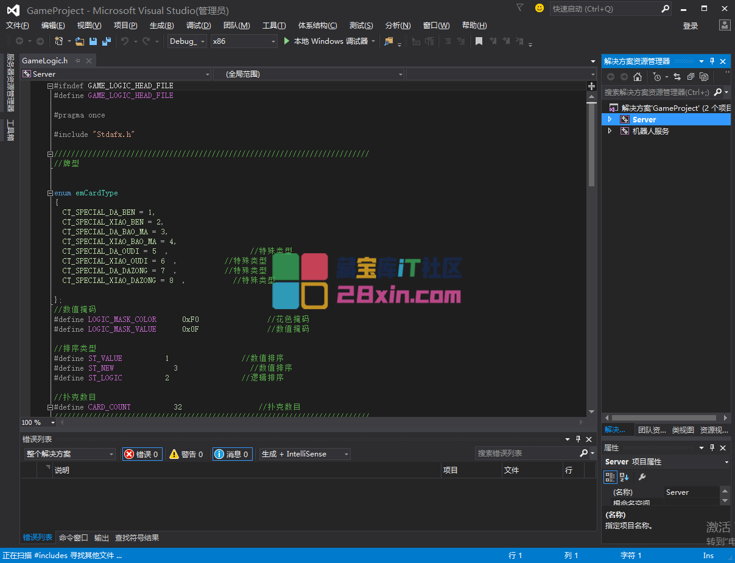Expand the 机器人服务 project node

[610, 131]
